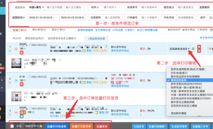Open the product thumbnail of item Q32

(16, 63)
